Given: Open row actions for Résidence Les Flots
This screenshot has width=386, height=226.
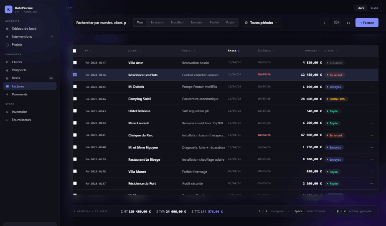Looking at the screenshot, I should coord(371,75).
